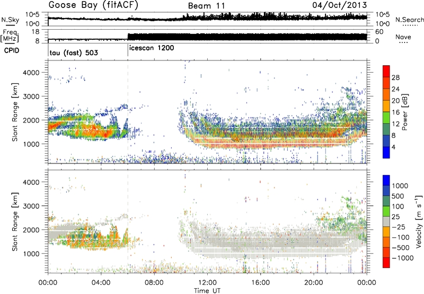Click the noise trace in the N.Sky panel
Image resolution: width=424 pixels, height=294 pixels.
[x=207, y=18]
